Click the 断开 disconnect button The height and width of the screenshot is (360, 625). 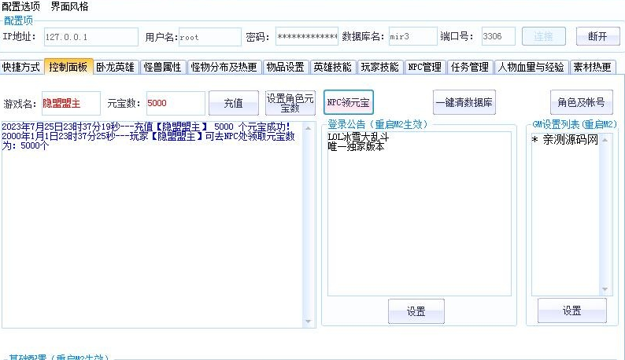click(x=597, y=36)
